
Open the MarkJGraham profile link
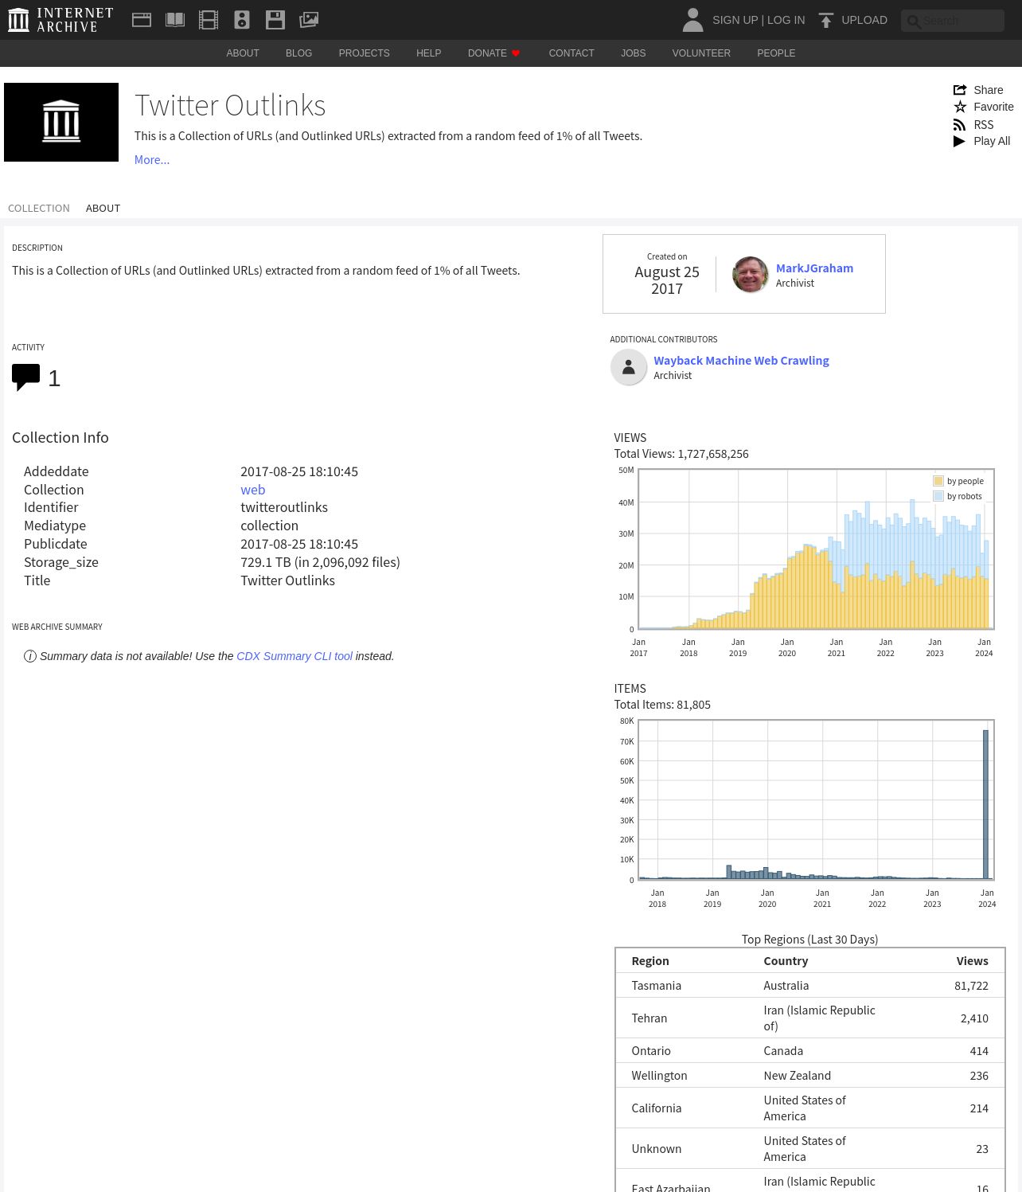coord(814,268)
